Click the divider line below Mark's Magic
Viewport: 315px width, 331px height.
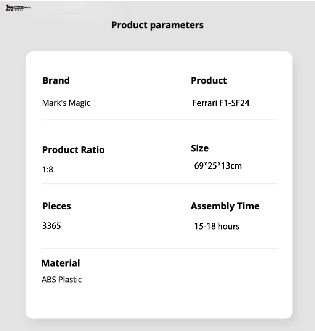point(159,119)
